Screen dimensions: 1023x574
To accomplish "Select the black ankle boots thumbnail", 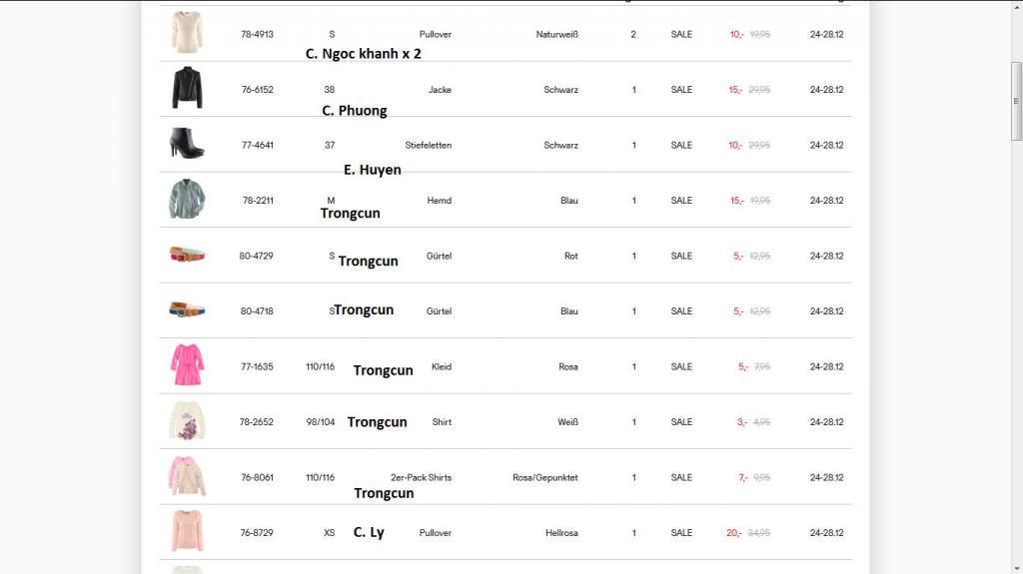I will point(187,143).
